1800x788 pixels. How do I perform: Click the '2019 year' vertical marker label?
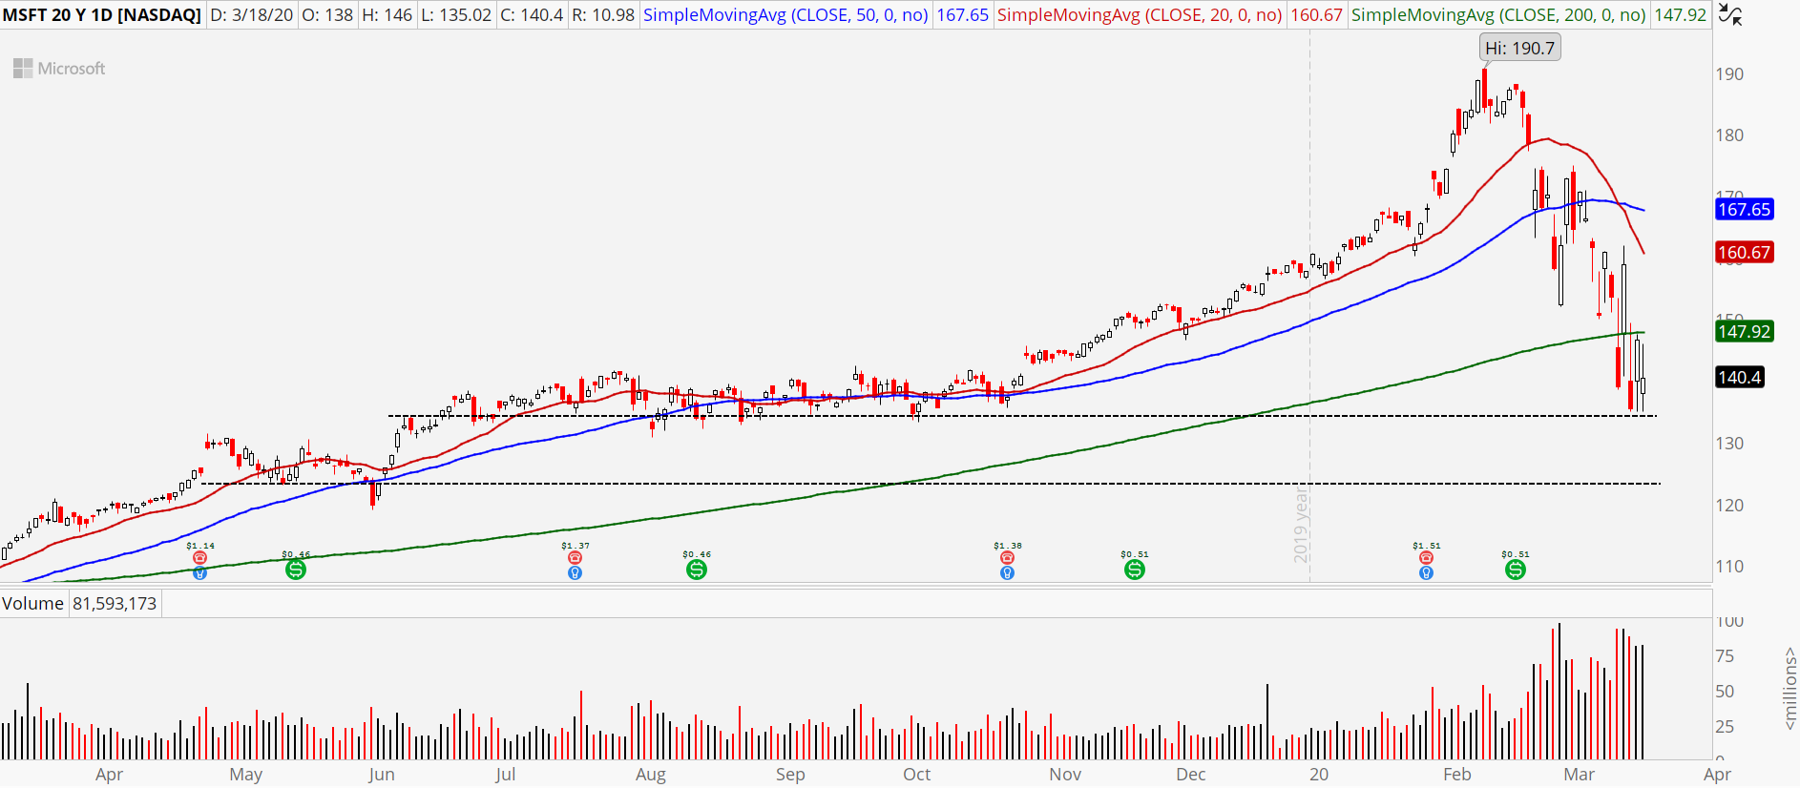click(x=1301, y=525)
